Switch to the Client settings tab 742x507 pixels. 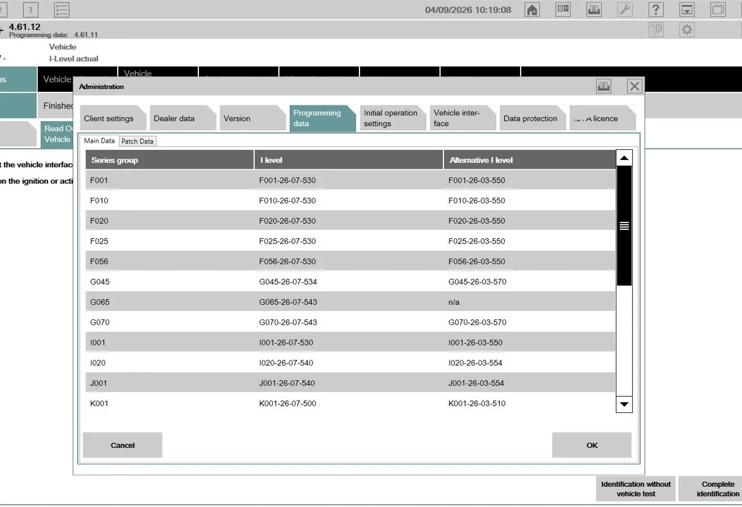(113, 118)
